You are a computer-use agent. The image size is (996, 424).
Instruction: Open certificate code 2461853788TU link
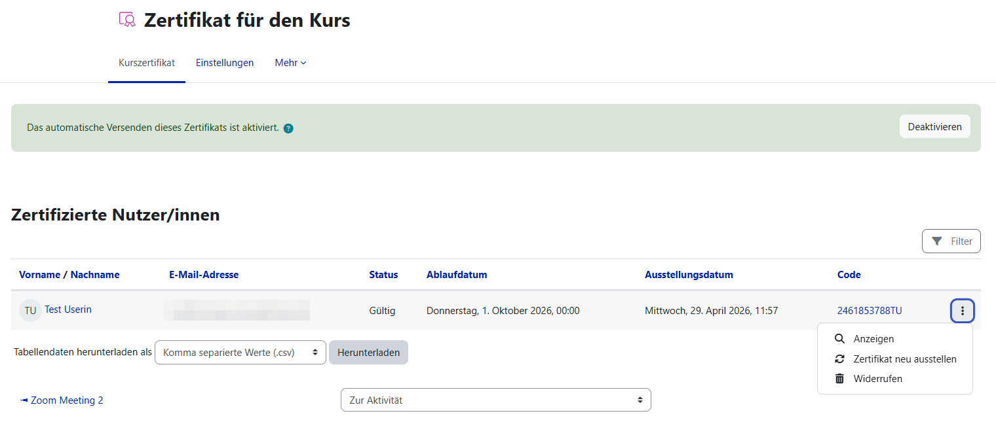(x=869, y=311)
